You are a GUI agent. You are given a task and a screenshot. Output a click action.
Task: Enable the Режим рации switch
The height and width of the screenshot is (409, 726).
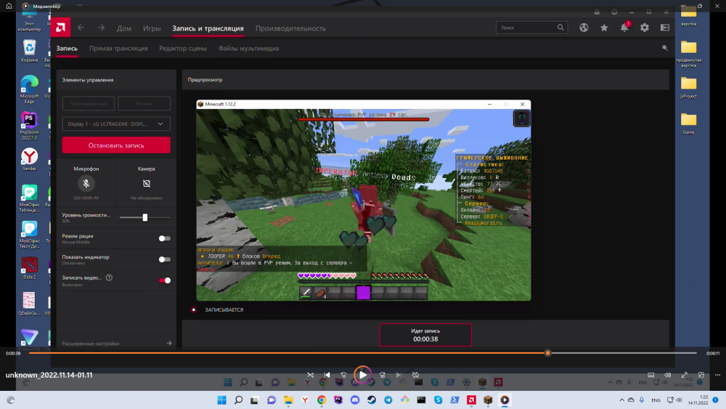click(x=164, y=238)
